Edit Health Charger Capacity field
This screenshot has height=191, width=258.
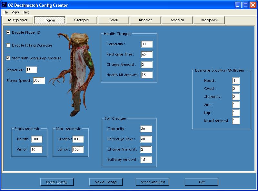tap(147, 44)
